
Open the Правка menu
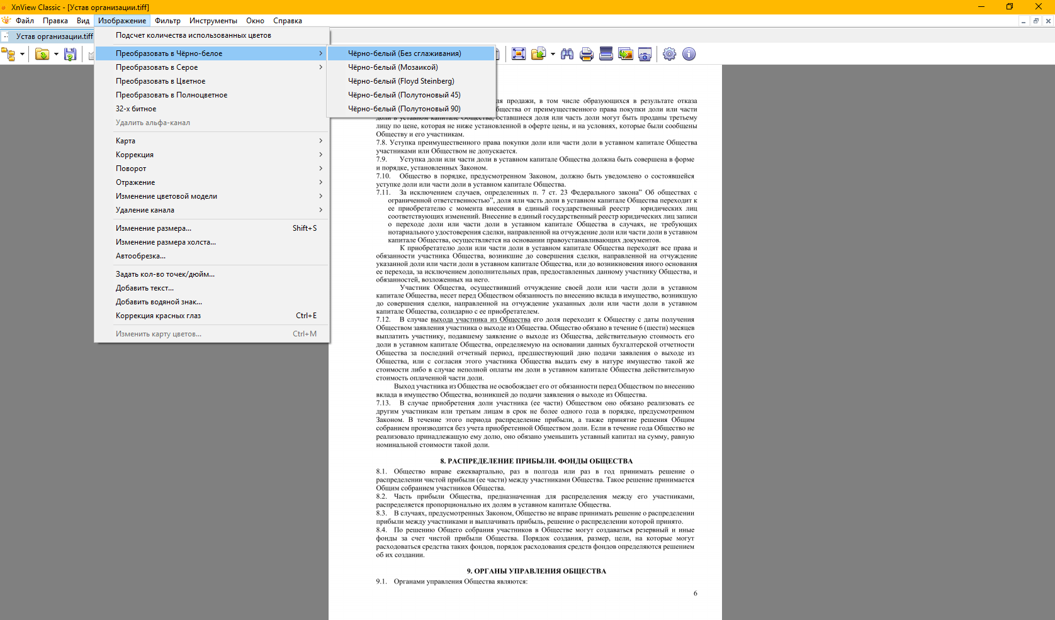(55, 21)
